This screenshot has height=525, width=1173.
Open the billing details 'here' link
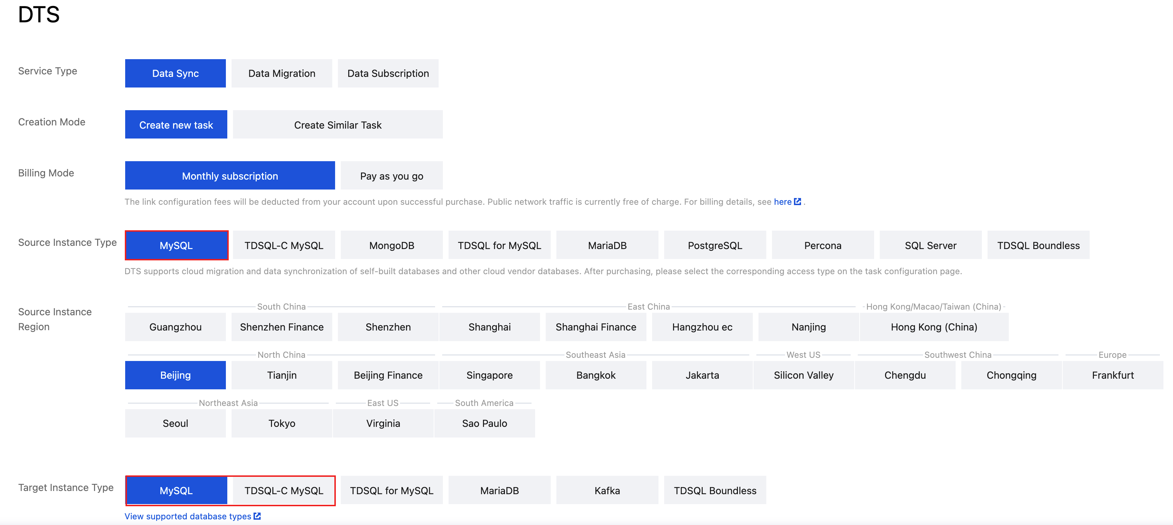click(782, 202)
